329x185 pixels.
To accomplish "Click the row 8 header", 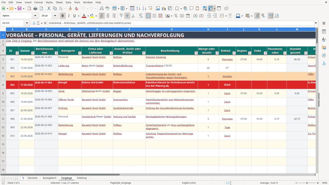I will 3,85.
